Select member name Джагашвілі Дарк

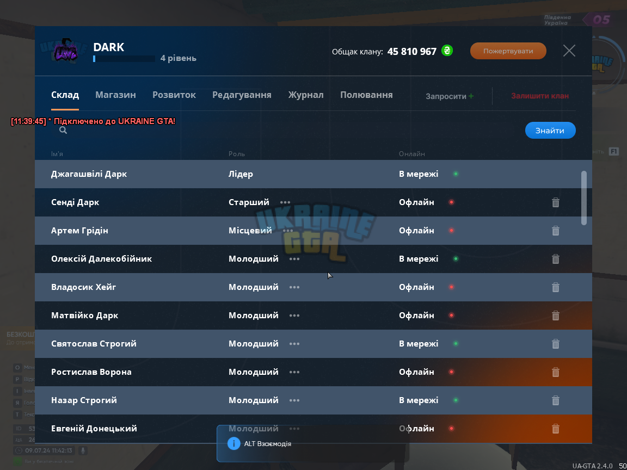(x=89, y=174)
